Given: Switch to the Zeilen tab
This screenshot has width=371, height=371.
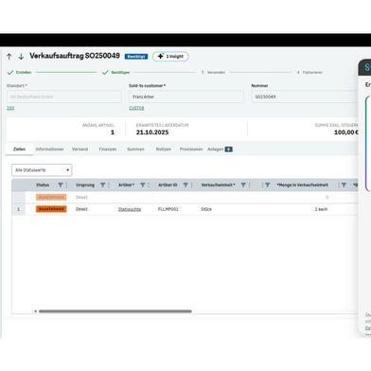Looking at the screenshot, I should pos(19,149).
